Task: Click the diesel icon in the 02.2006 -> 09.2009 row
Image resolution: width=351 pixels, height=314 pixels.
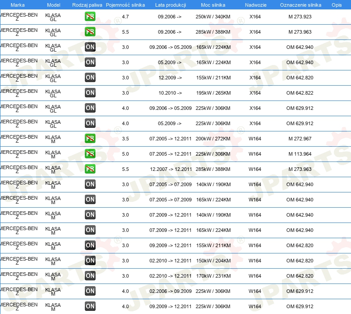Action: pos(90,291)
